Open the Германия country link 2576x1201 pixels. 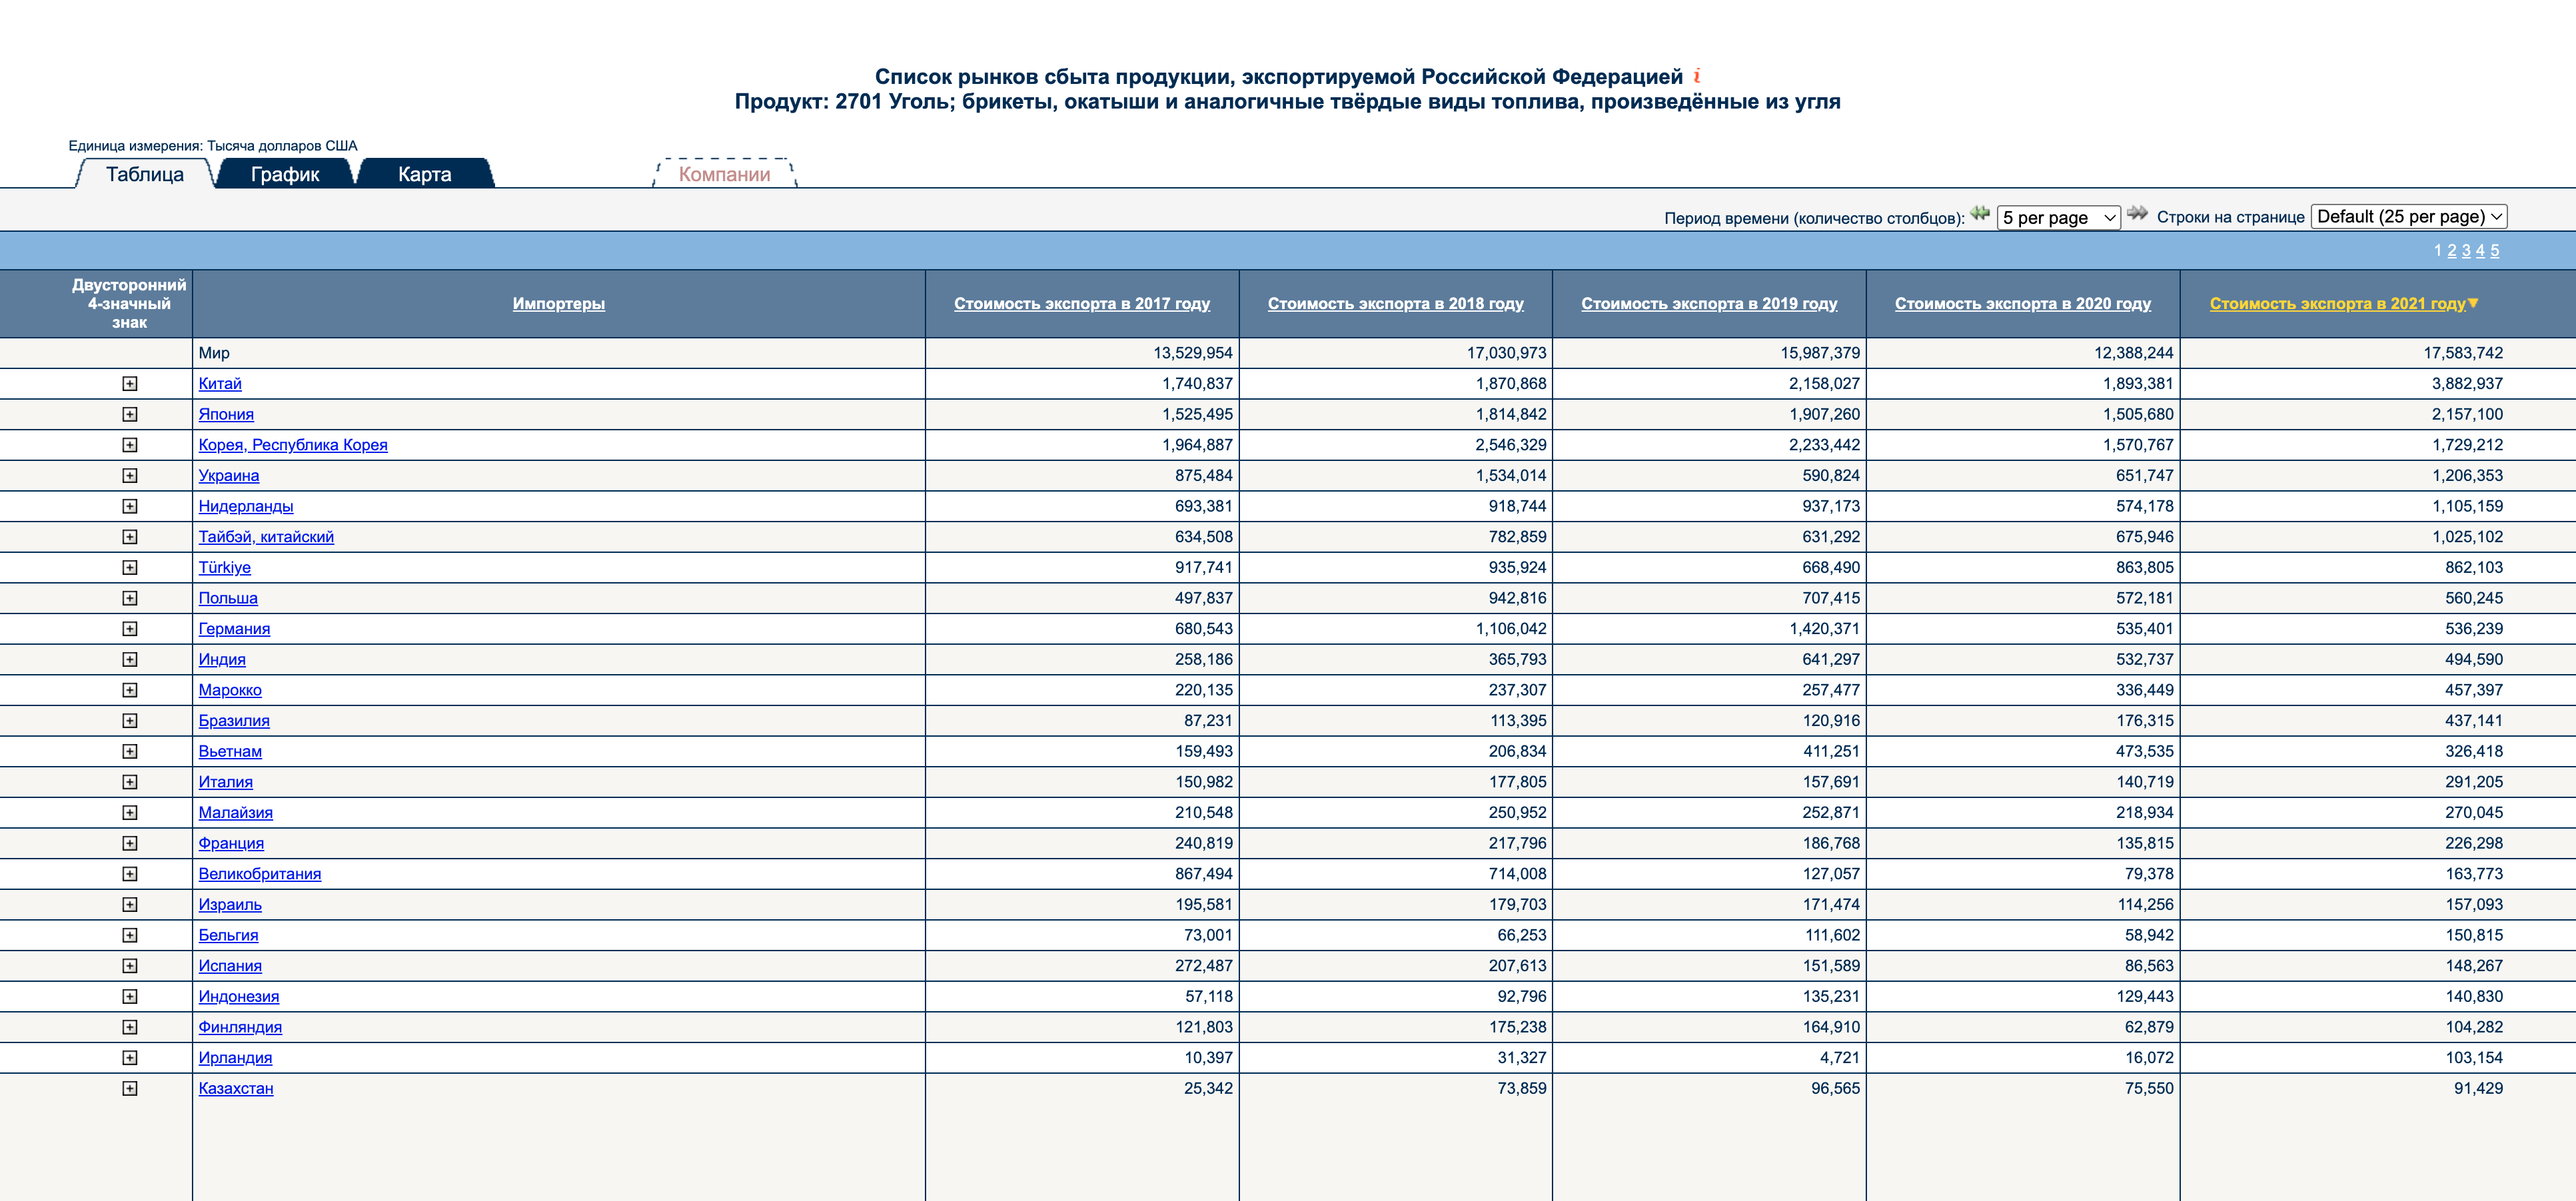pos(234,629)
